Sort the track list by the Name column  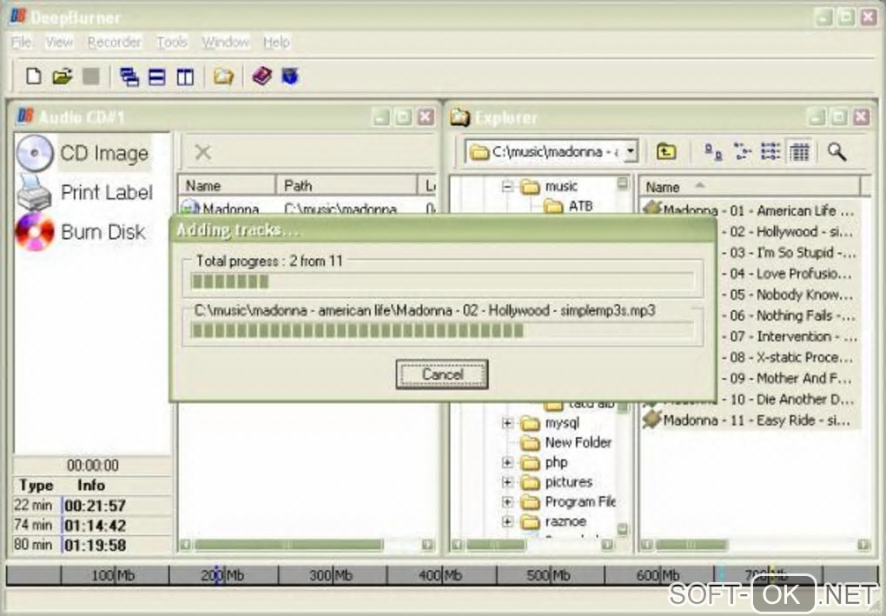pos(228,185)
